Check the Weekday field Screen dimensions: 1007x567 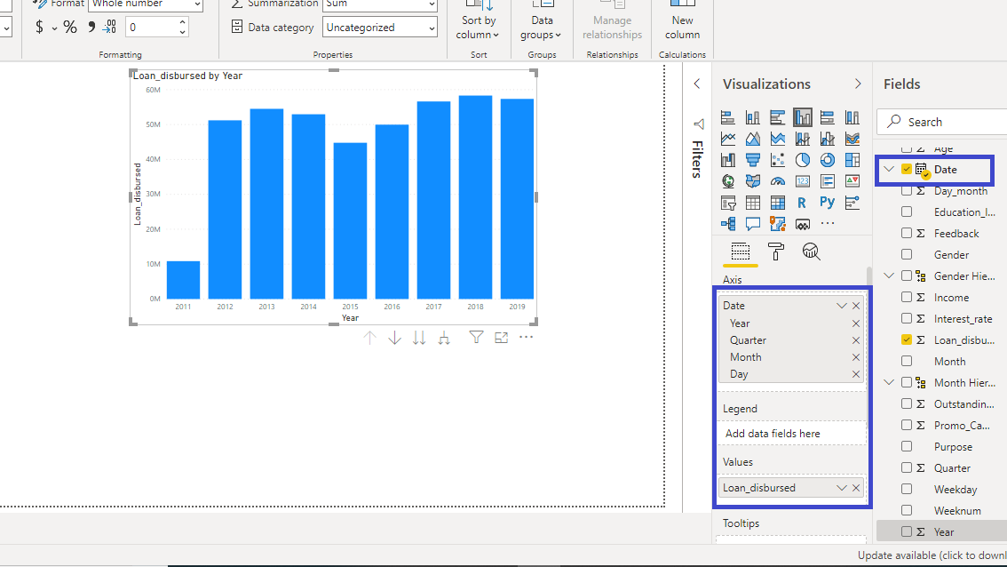[x=906, y=489]
